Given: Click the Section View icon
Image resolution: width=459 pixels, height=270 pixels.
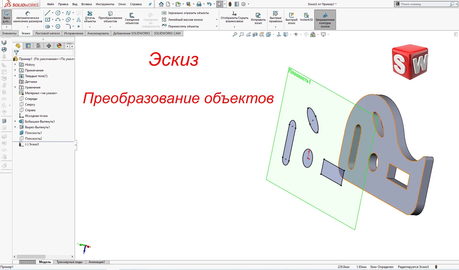Looking at the screenshot, I should click(255, 34).
